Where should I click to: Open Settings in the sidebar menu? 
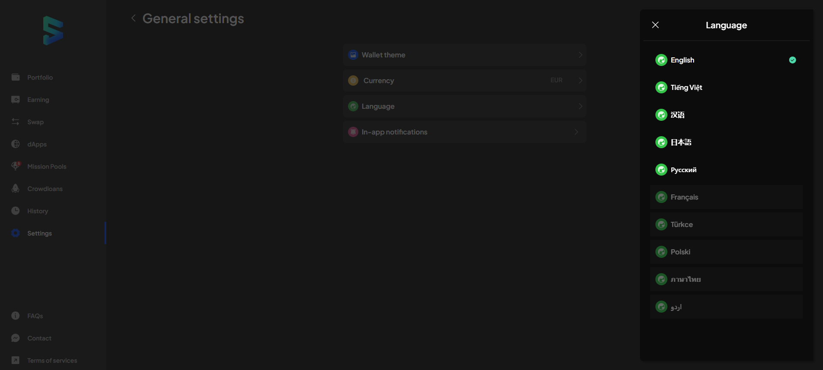[x=39, y=233]
